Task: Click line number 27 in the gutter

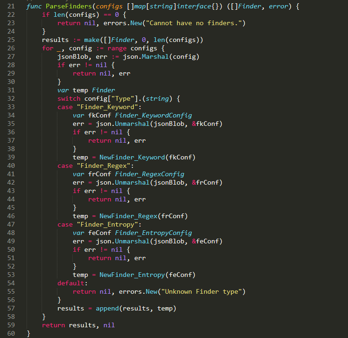Action: (11, 56)
